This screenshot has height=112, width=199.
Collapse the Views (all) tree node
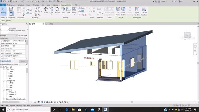tap(1, 67)
